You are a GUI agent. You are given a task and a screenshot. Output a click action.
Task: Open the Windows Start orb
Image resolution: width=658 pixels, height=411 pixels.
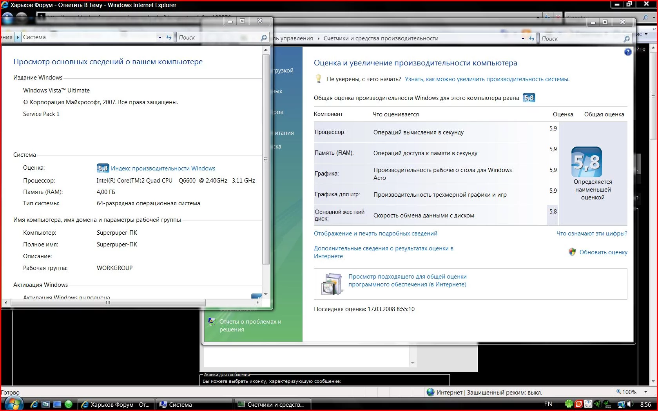[x=13, y=404]
